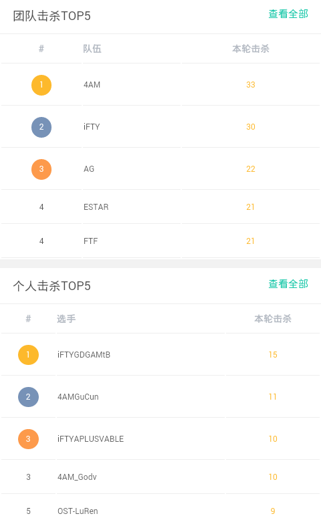Click 本轮击杀 header in team table
The image size is (321, 524).
tap(251, 49)
